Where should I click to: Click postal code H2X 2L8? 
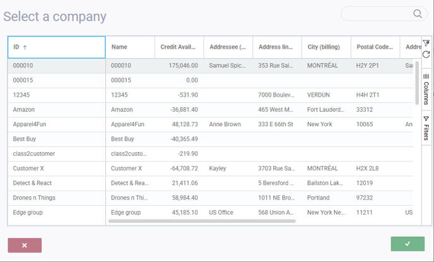coord(367,169)
